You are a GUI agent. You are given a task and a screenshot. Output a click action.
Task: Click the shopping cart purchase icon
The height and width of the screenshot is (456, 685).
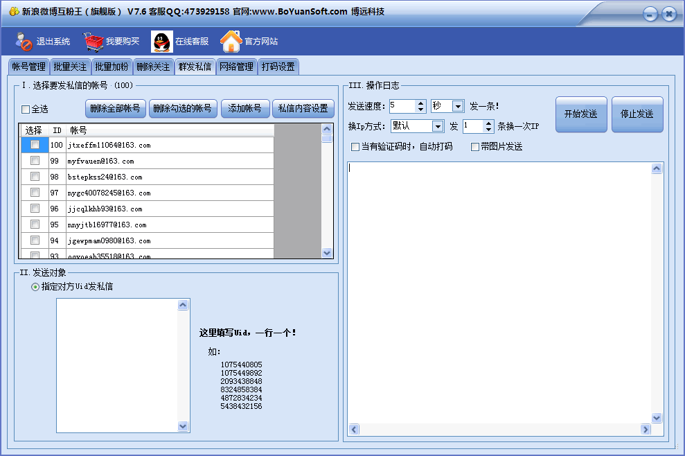pyautogui.click(x=94, y=42)
